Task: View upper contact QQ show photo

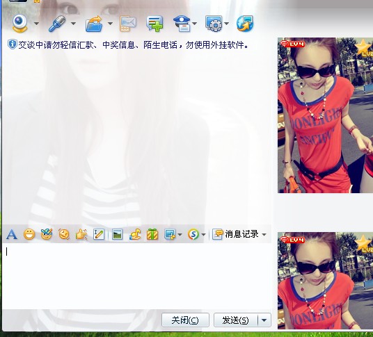Action: [x=325, y=115]
